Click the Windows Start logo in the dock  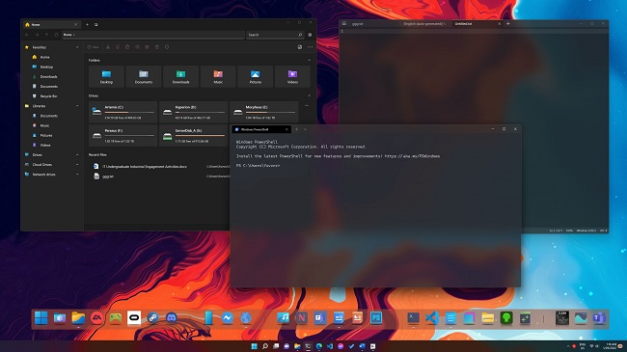pos(41,318)
